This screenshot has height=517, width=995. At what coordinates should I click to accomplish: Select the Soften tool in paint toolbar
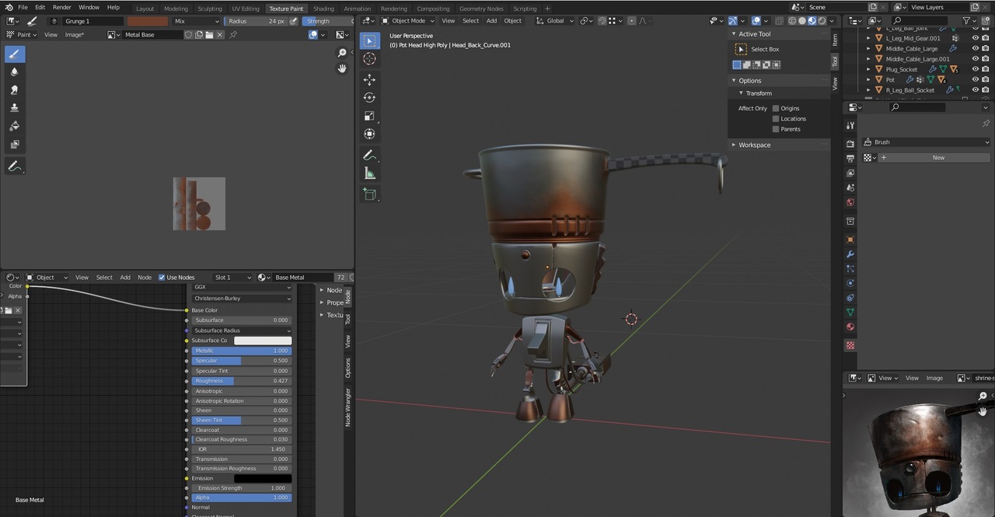pyautogui.click(x=14, y=72)
